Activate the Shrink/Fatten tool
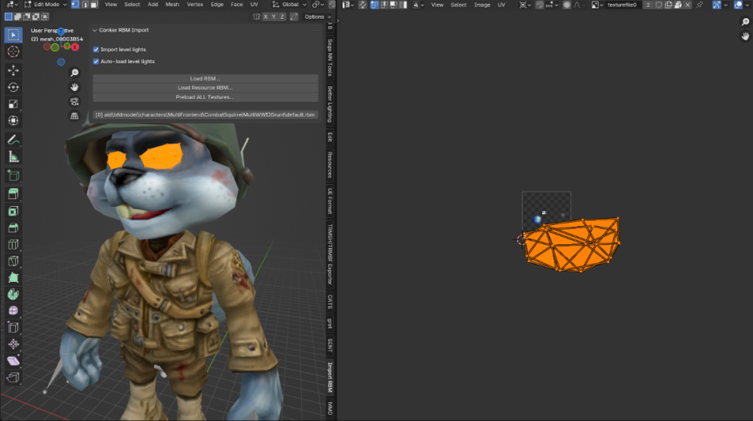753x421 pixels. [x=13, y=344]
